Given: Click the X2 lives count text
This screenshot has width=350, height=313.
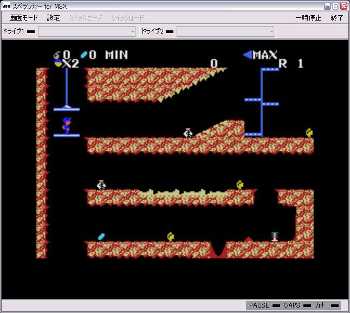Looking at the screenshot, I should (x=71, y=64).
